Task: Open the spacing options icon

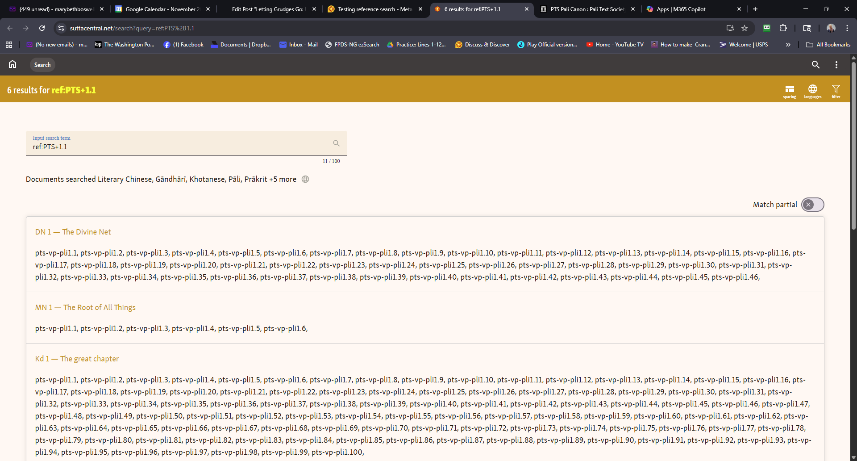Action: (789, 90)
